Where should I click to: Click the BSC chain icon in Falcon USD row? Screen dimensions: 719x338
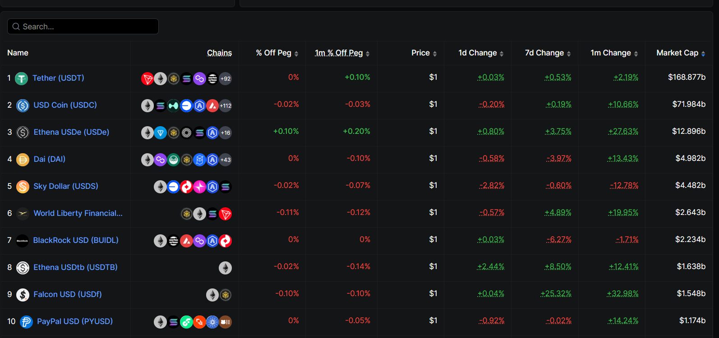[x=226, y=295]
